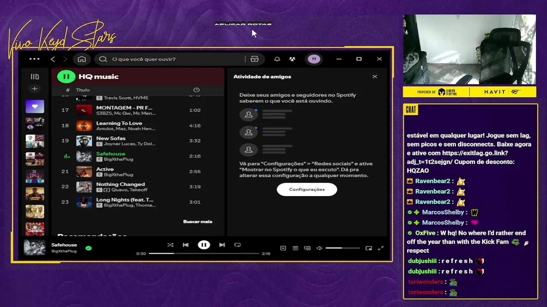This screenshot has height=307, width=547.
Task: Enter full screen with expand arrows
Action: pyautogui.click(x=381, y=248)
